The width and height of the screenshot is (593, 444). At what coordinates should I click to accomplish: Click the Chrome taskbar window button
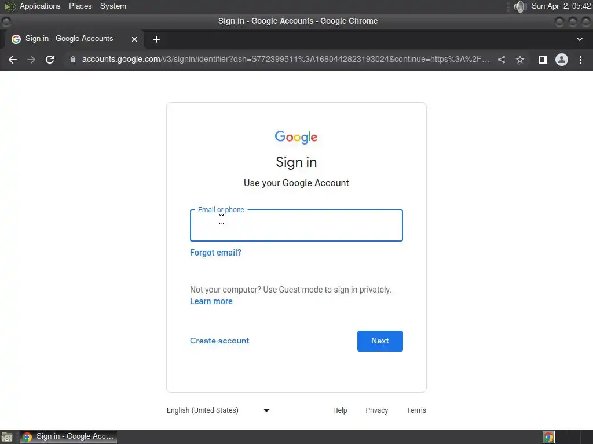[68, 436]
